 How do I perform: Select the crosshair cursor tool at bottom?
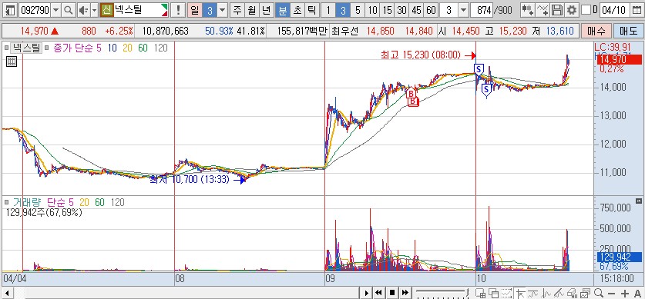click(521, 293)
